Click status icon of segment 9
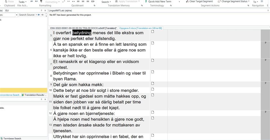The height and width of the screenshot is (140, 270). 153,83
